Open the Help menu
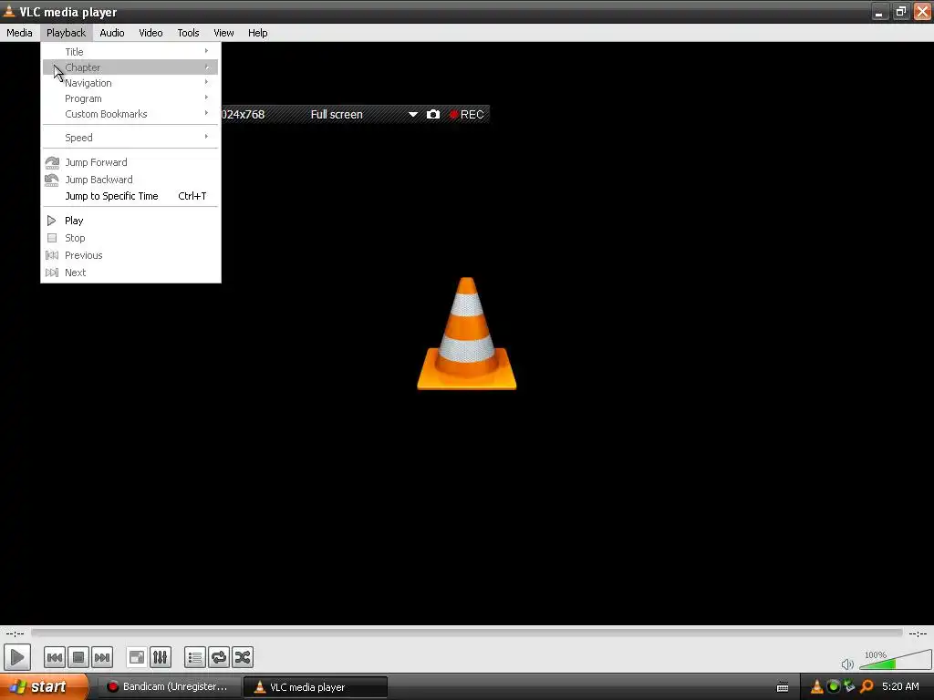 [257, 33]
